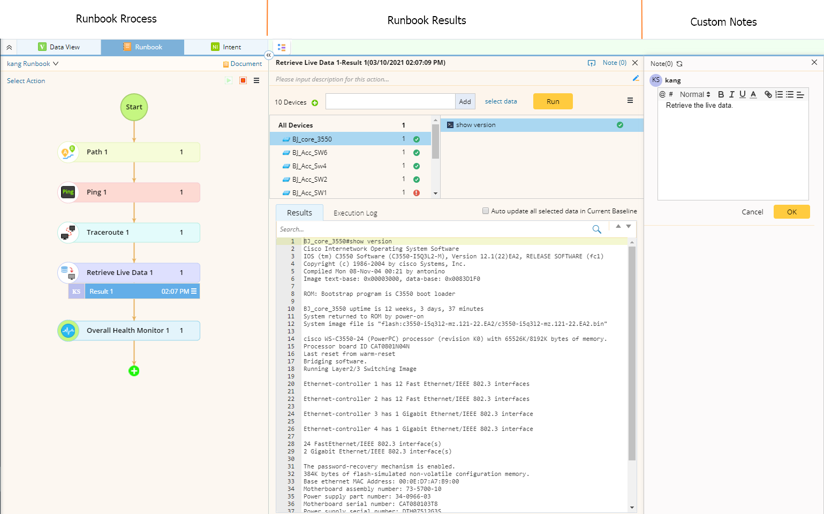Click the add devices plus icon
The width and height of the screenshot is (824, 514).
click(x=315, y=103)
